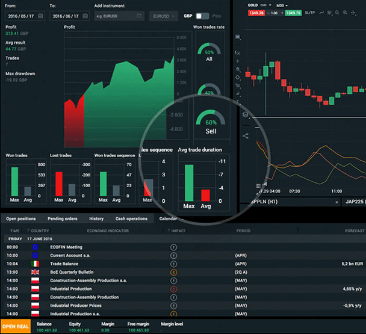The image size is (366, 334).
Task: Switch to the Open positions tab
Action: [21, 218]
